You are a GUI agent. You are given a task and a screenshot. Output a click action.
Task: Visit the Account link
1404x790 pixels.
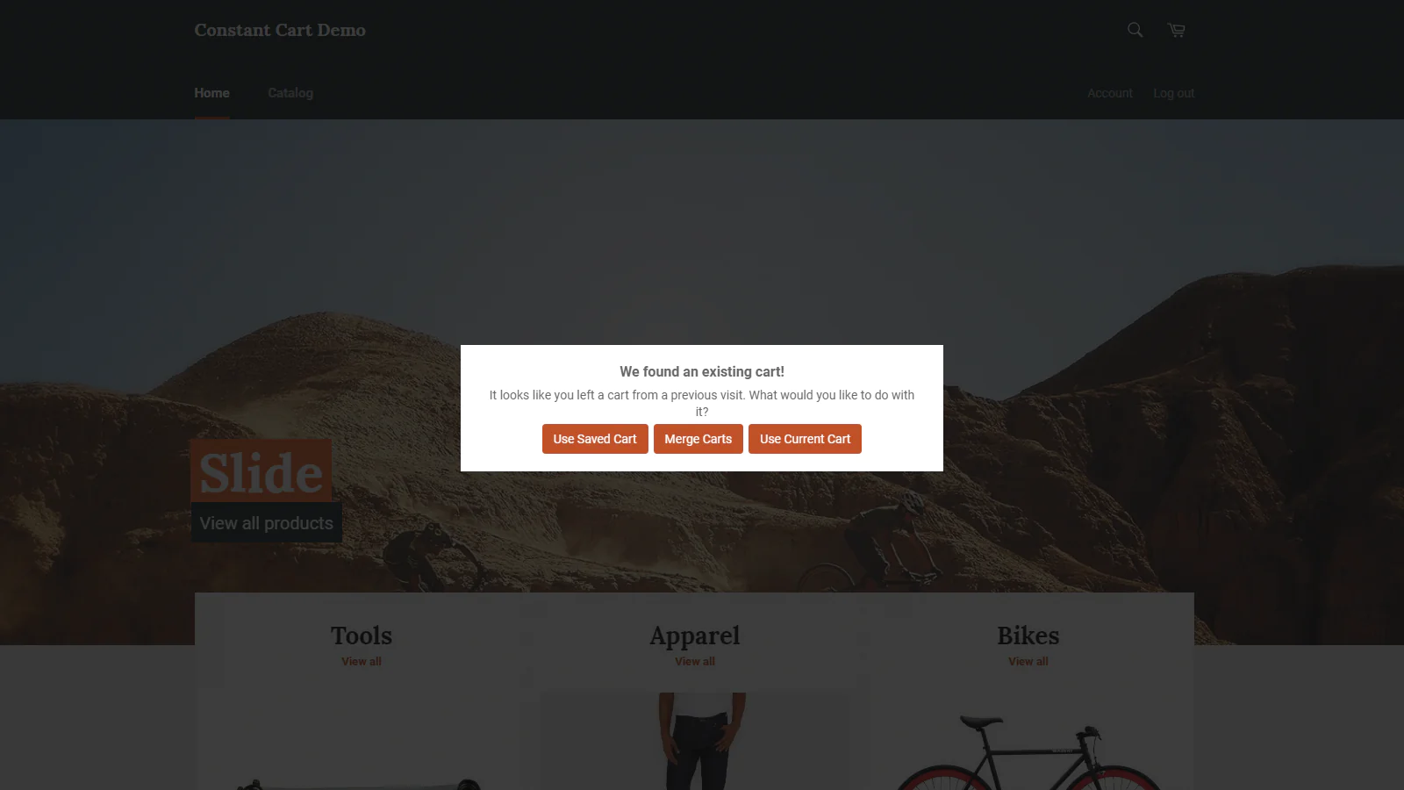[1110, 93]
